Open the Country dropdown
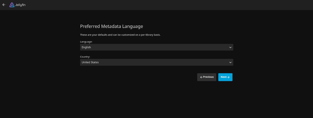Viewport: 313px width, 118px height. pos(156,62)
